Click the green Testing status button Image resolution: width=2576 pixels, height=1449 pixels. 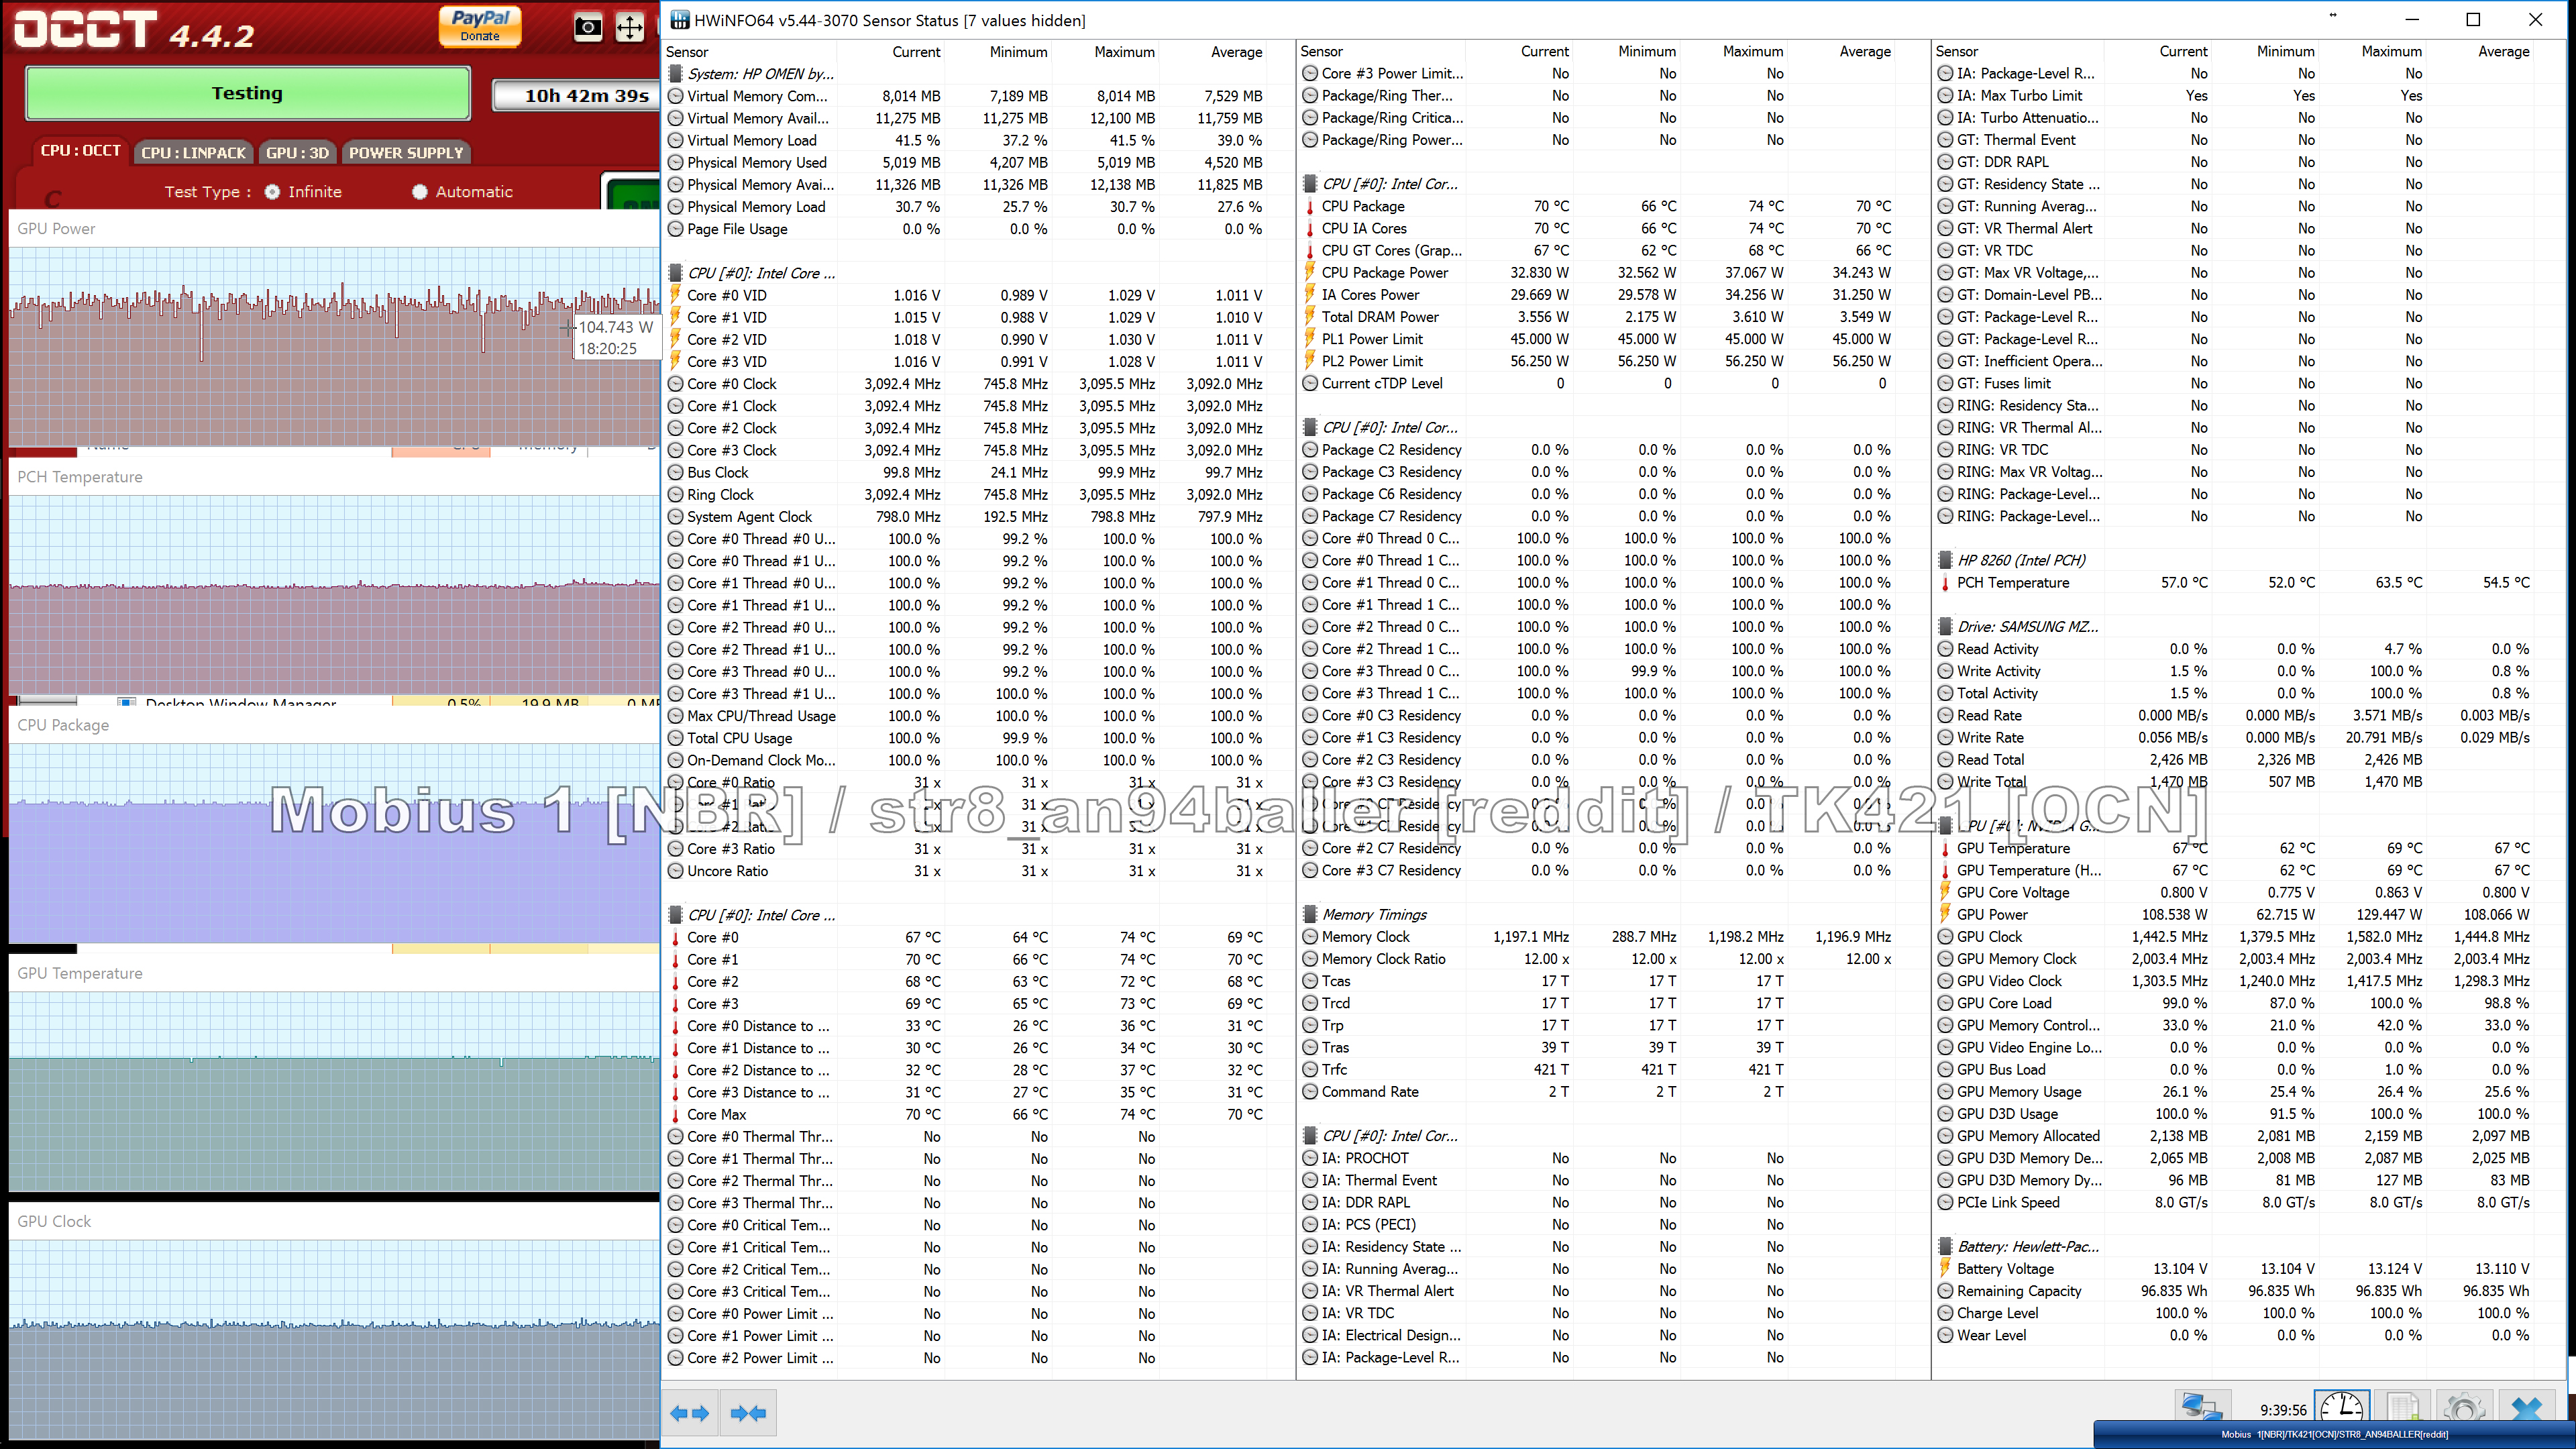[247, 93]
